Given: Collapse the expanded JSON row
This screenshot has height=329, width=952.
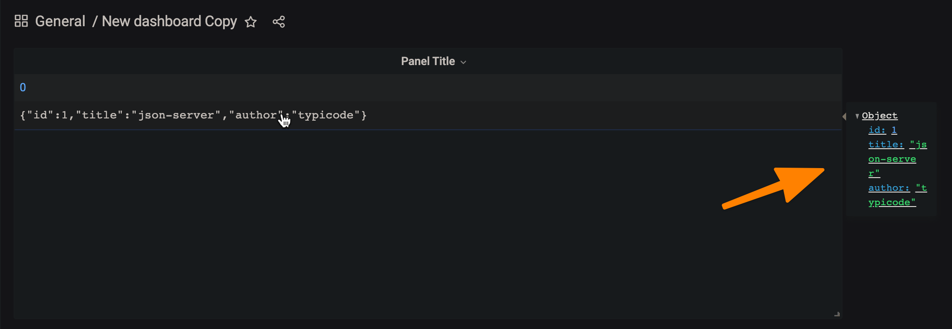Looking at the screenshot, I should (x=23, y=87).
